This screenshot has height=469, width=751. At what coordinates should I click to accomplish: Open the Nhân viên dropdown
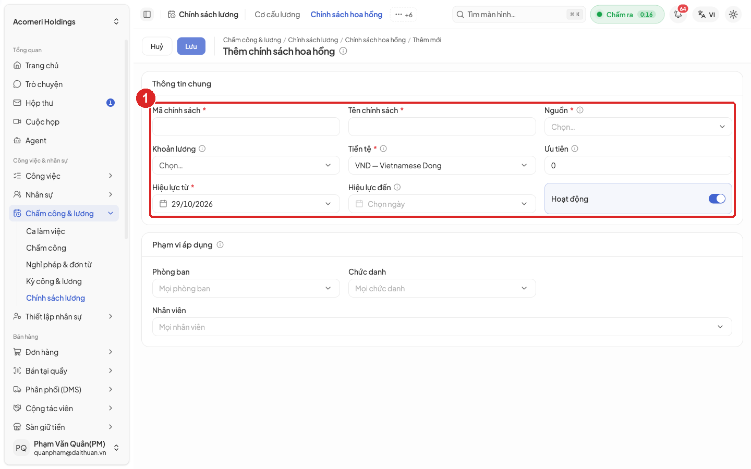click(x=442, y=327)
